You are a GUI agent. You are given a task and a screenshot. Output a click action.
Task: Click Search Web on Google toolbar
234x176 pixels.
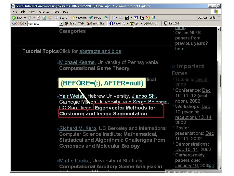coord(74,23)
